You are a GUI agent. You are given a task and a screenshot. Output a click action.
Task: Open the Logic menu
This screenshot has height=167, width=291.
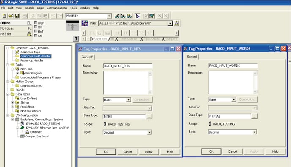tap(40, 8)
